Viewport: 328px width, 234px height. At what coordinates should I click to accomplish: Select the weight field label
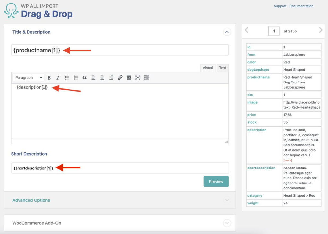253,203
